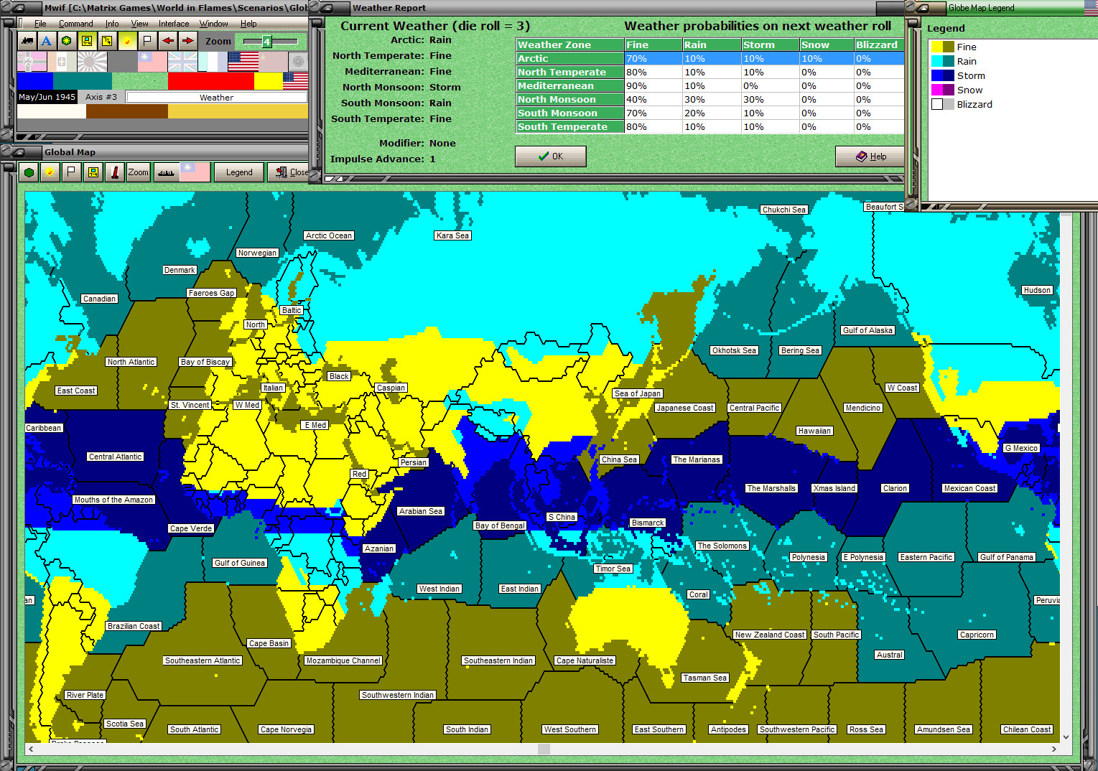Click the Fine color swatch in Legend
This screenshot has height=771, width=1098.
coord(942,47)
